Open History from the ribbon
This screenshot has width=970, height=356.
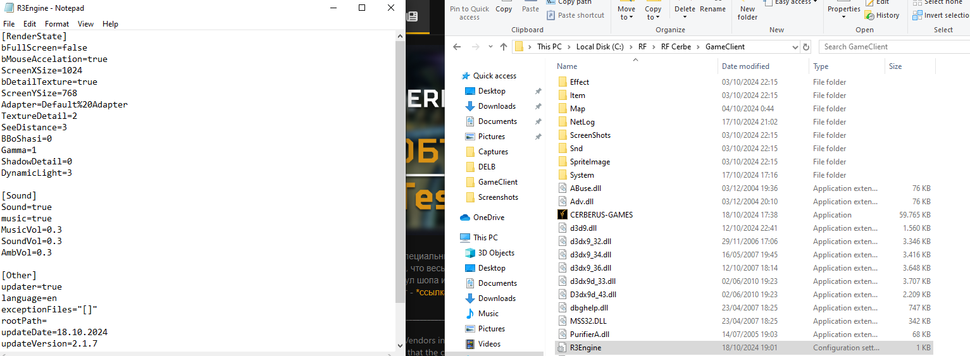click(x=882, y=15)
